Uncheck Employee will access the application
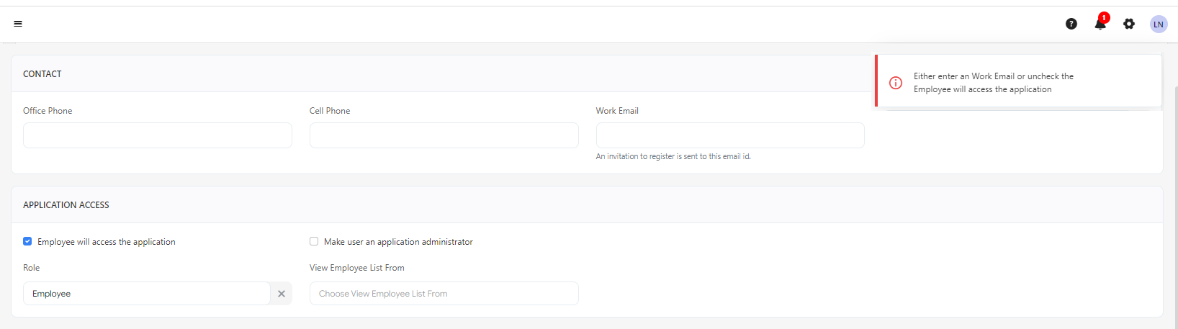 (27, 242)
